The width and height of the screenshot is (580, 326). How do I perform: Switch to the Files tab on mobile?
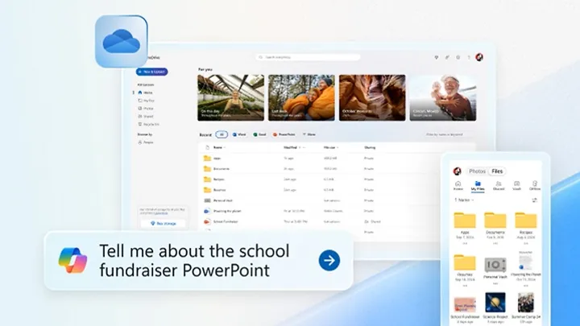[x=497, y=171]
